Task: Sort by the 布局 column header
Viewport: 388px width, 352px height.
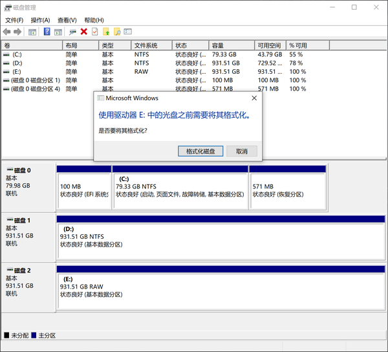Action: (81, 45)
